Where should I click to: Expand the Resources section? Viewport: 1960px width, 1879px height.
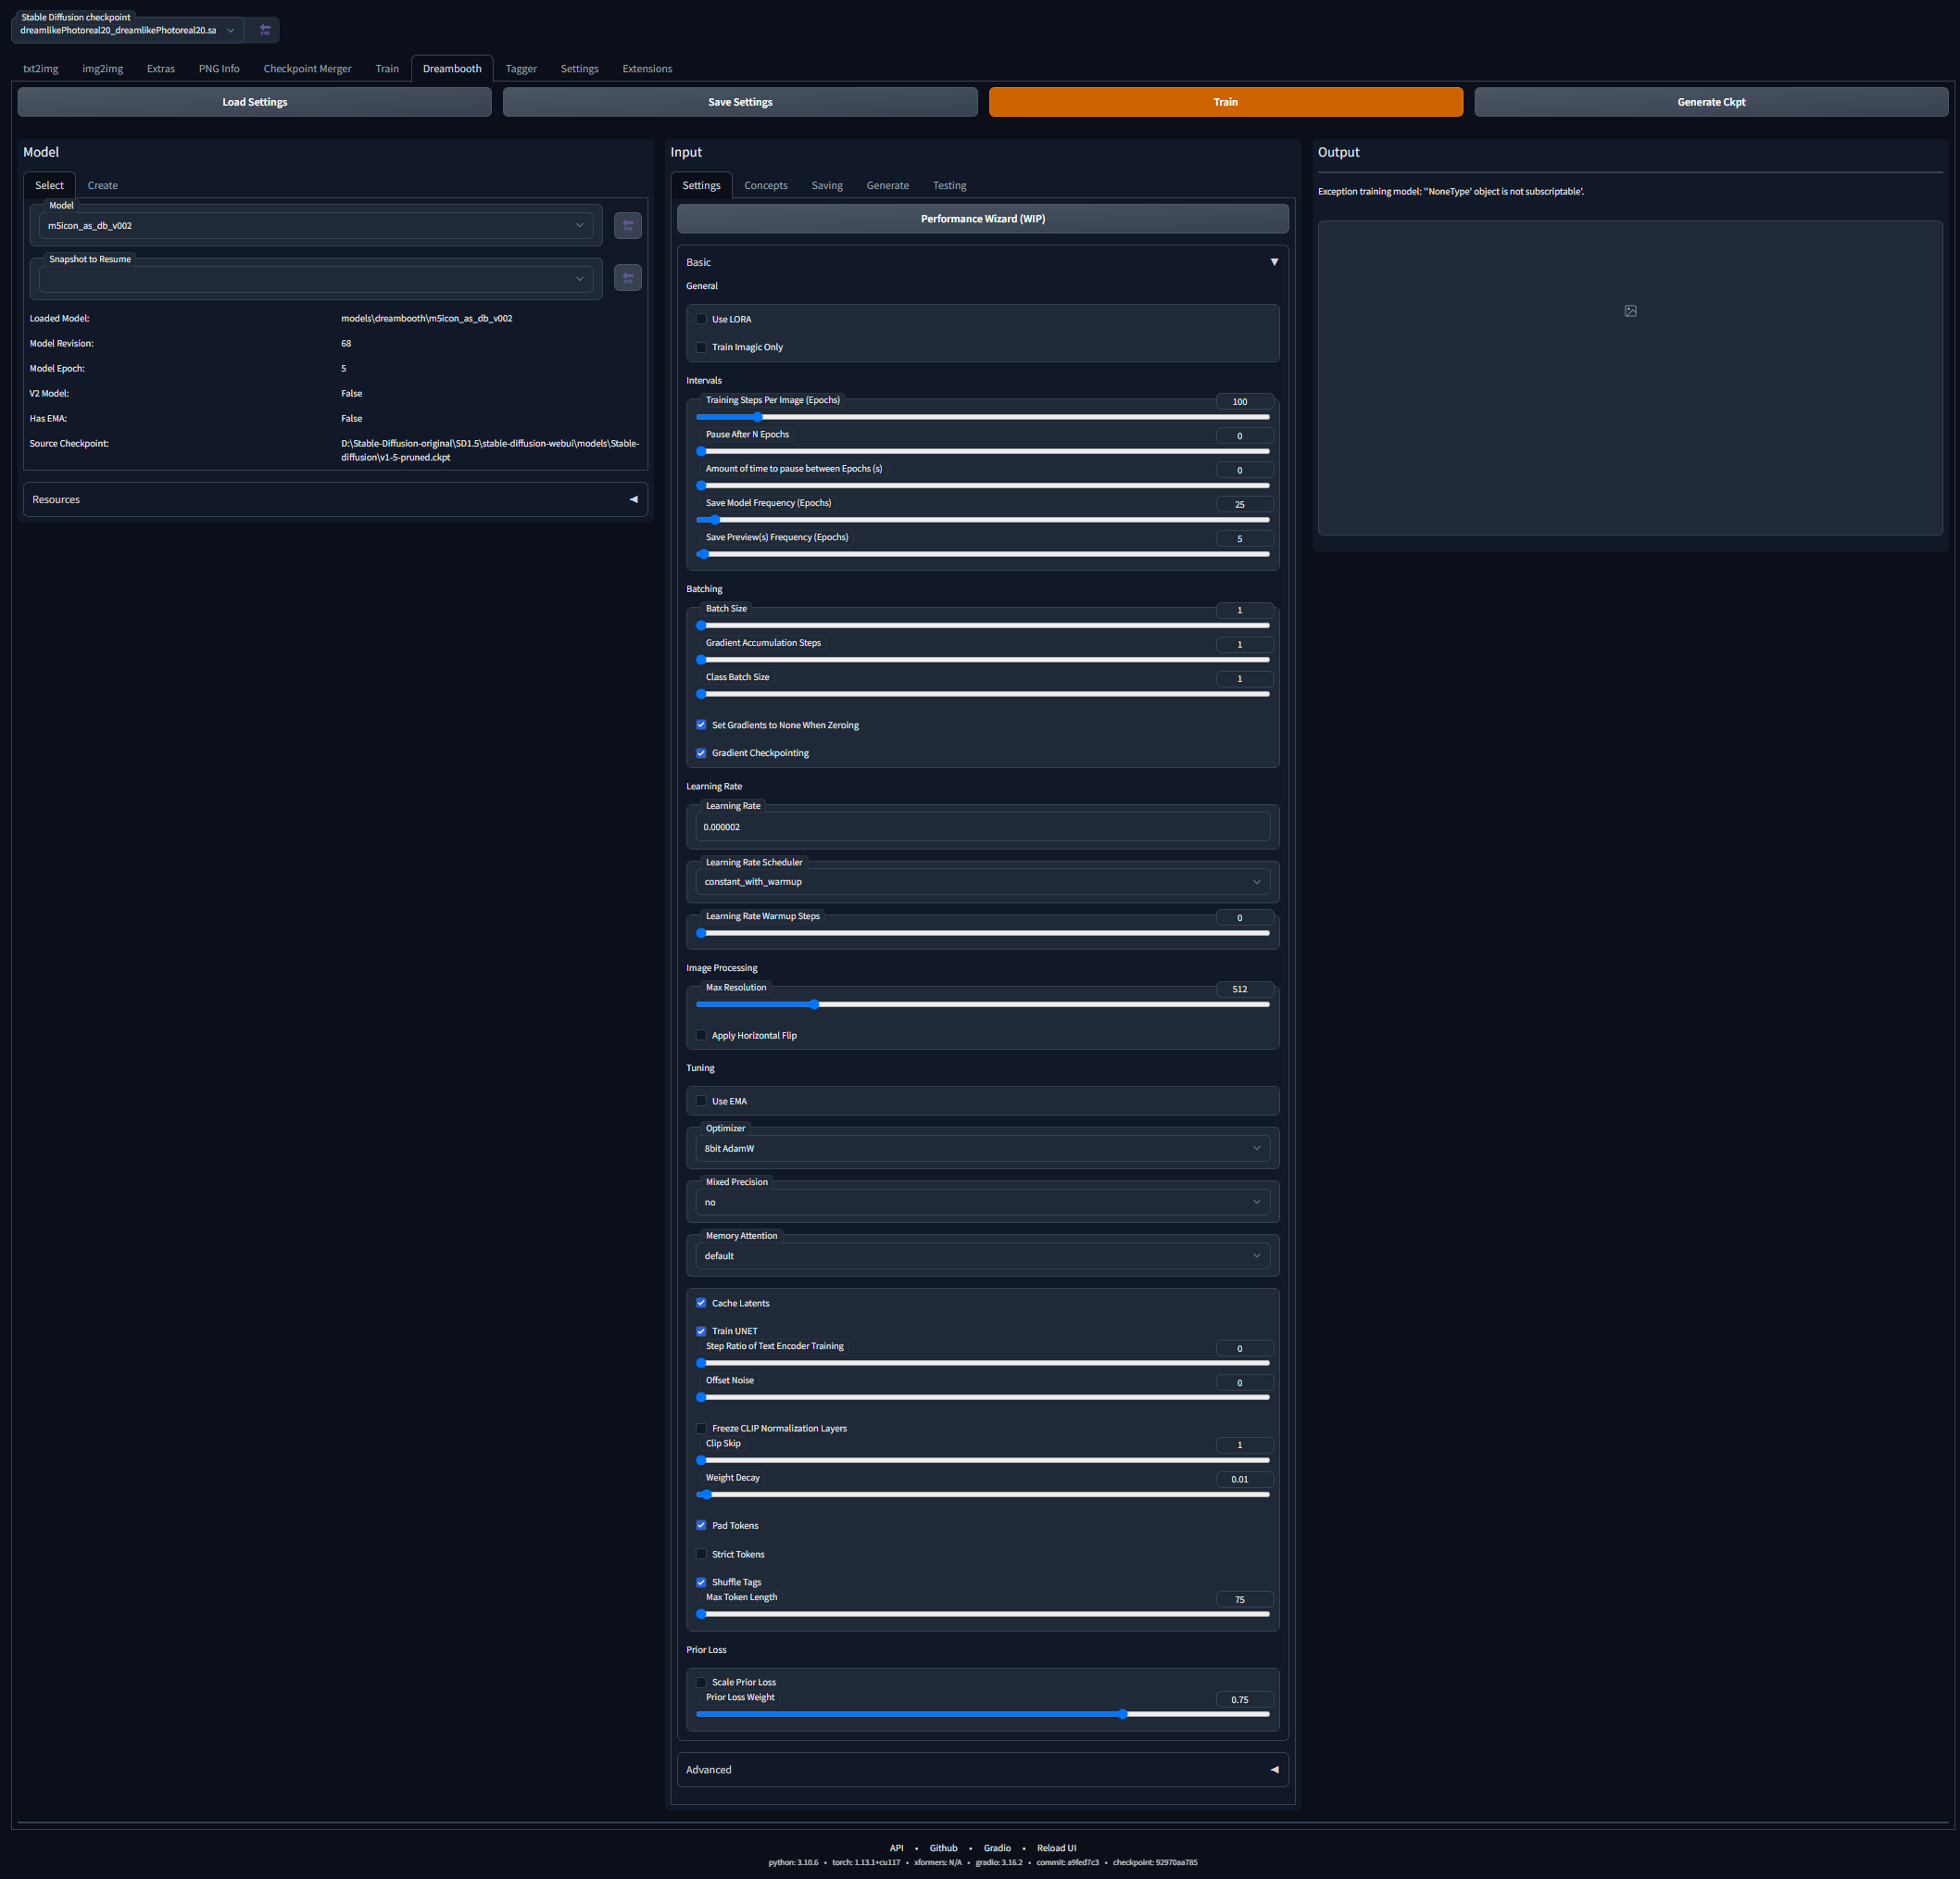(x=335, y=500)
